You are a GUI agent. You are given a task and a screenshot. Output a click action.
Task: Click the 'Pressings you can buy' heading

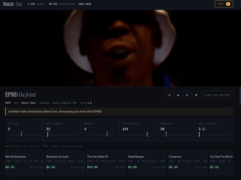point(23,146)
